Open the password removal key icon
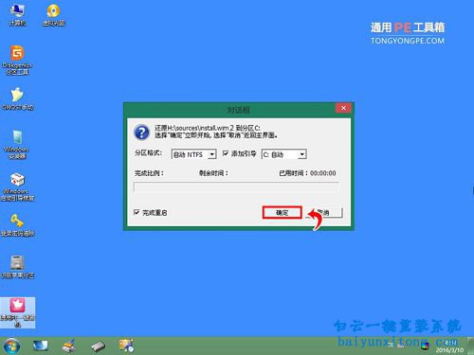Image resolution: width=474 pixels, height=355 pixels. (17, 224)
